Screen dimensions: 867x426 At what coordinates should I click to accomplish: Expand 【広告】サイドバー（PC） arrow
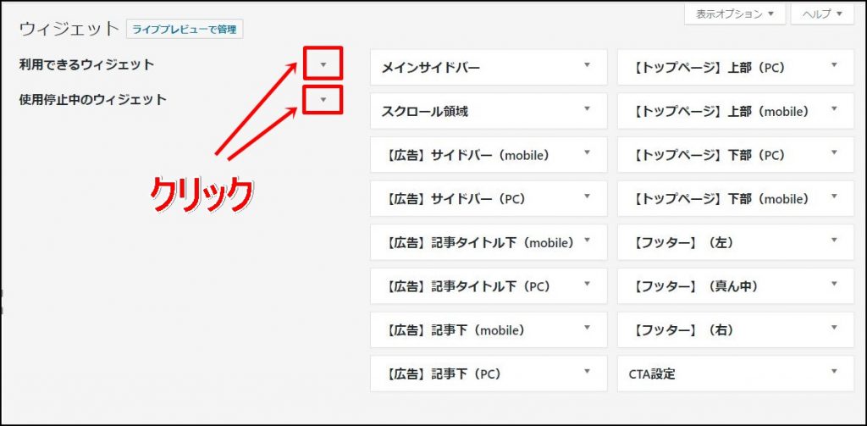[x=588, y=196]
